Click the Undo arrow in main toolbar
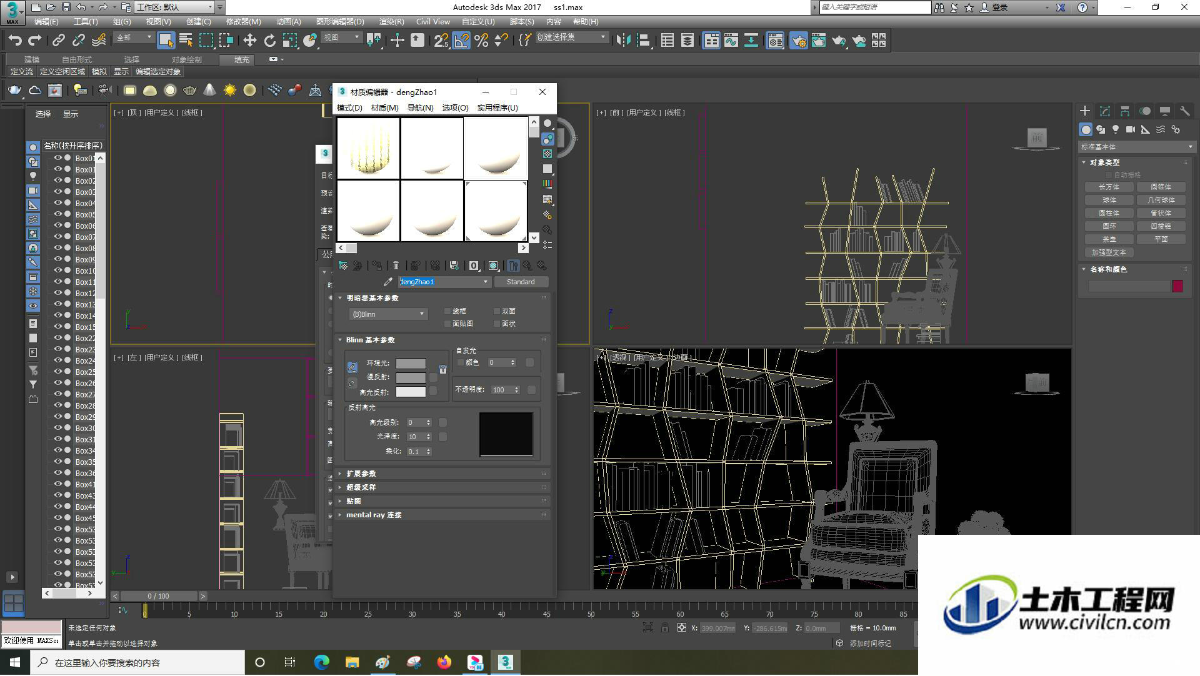 click(x=15, y=41)
